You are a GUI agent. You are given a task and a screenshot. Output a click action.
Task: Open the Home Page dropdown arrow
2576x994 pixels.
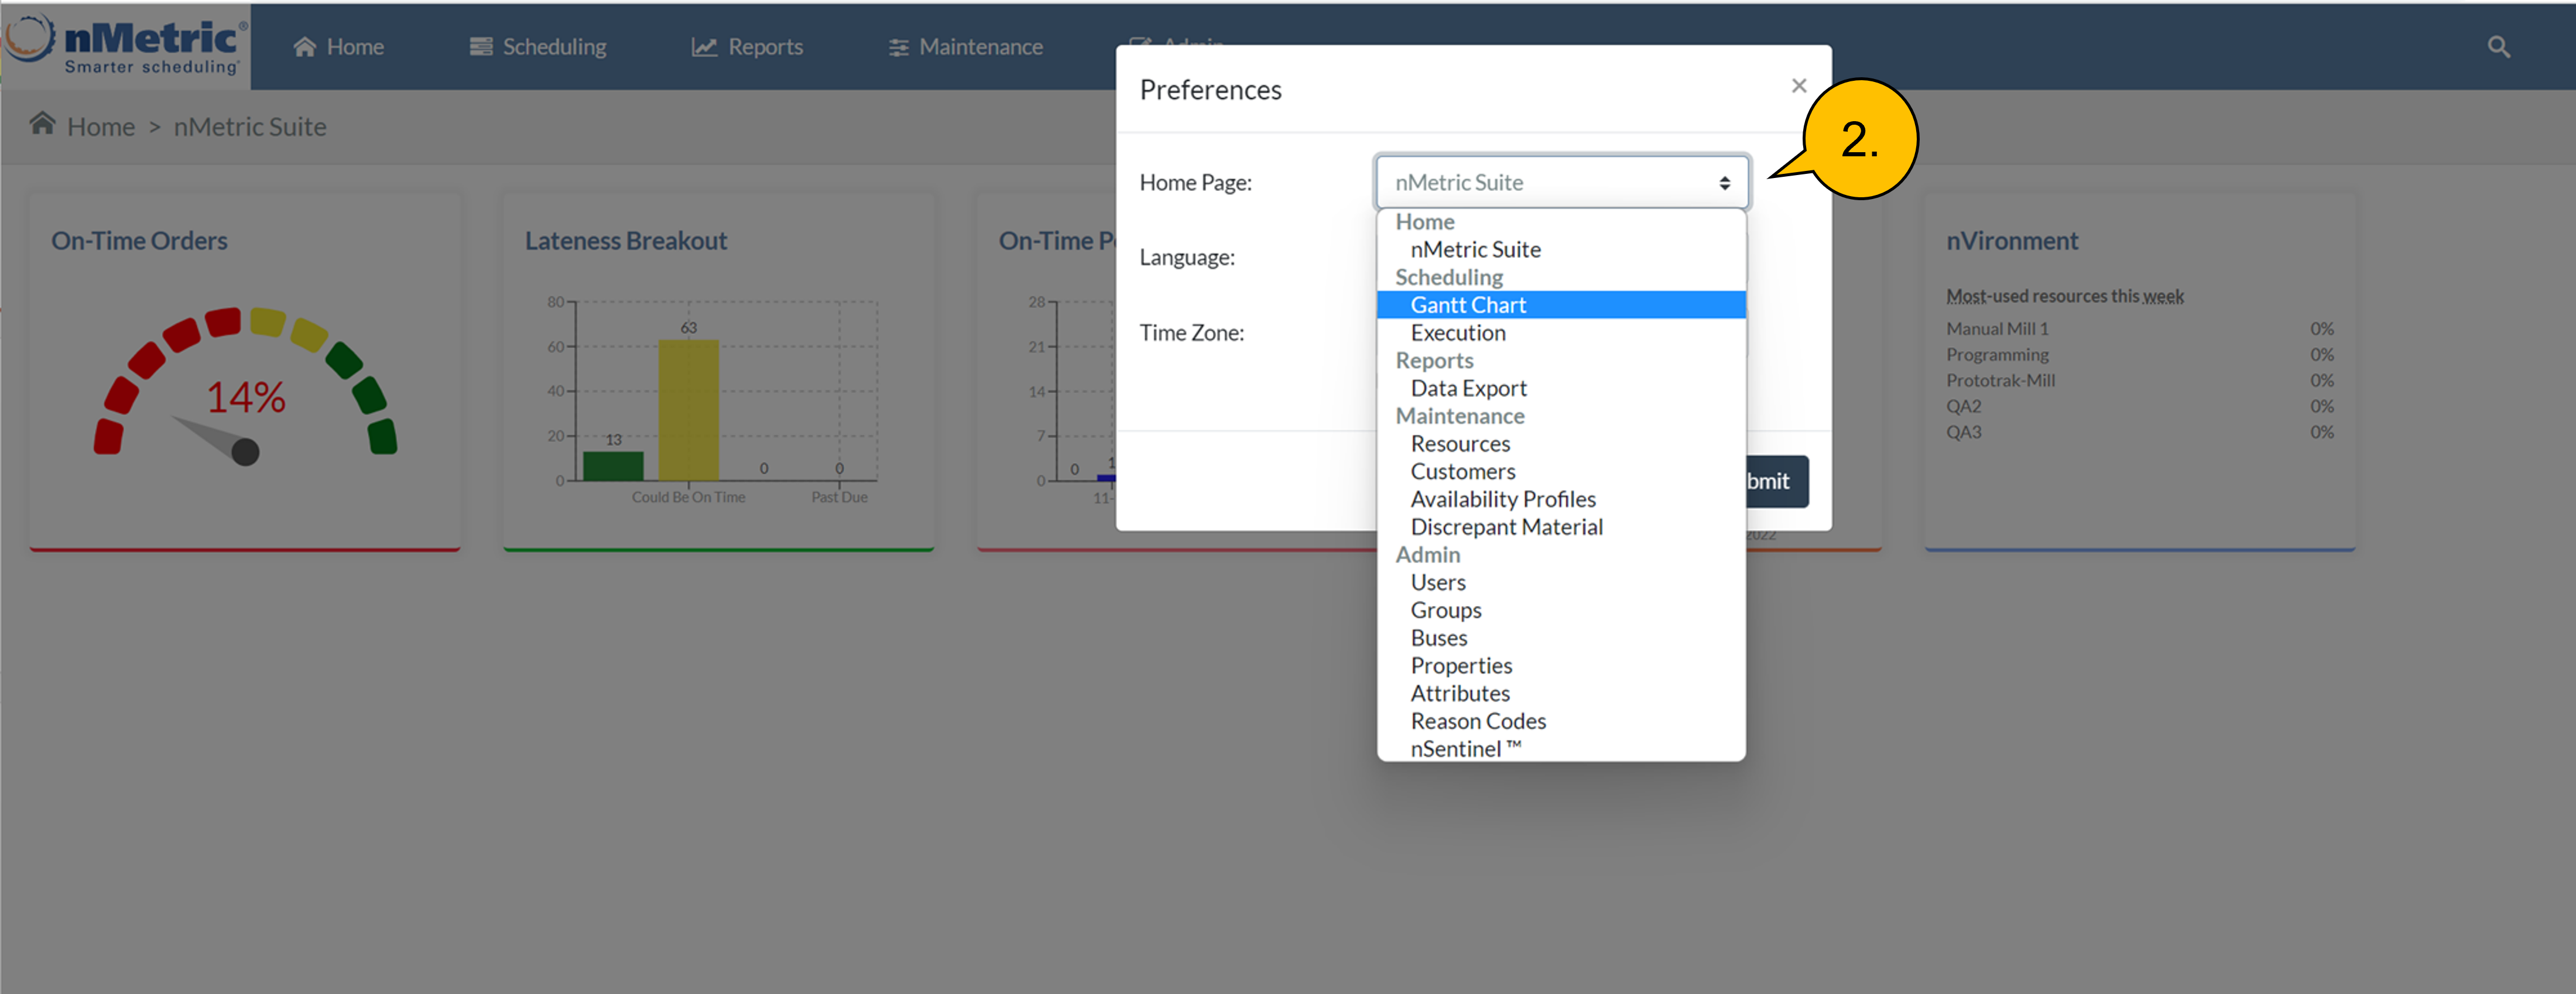coord(1723,183)
